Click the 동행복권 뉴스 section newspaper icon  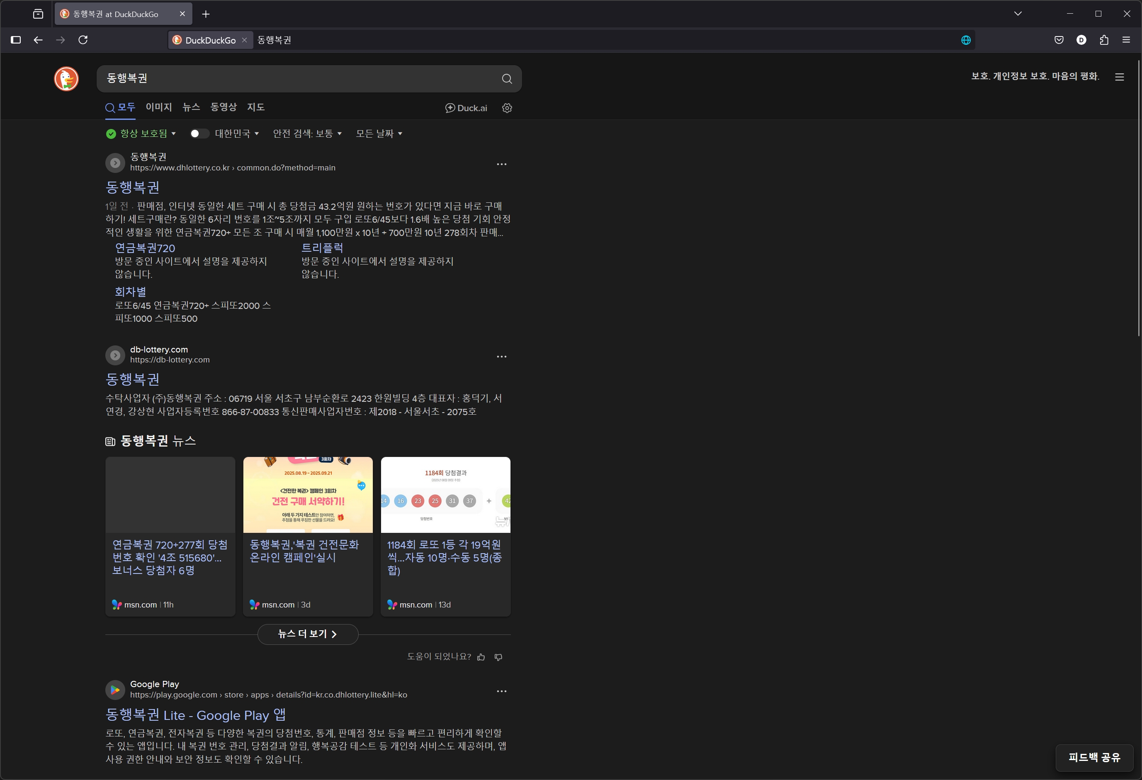[110, 442]
